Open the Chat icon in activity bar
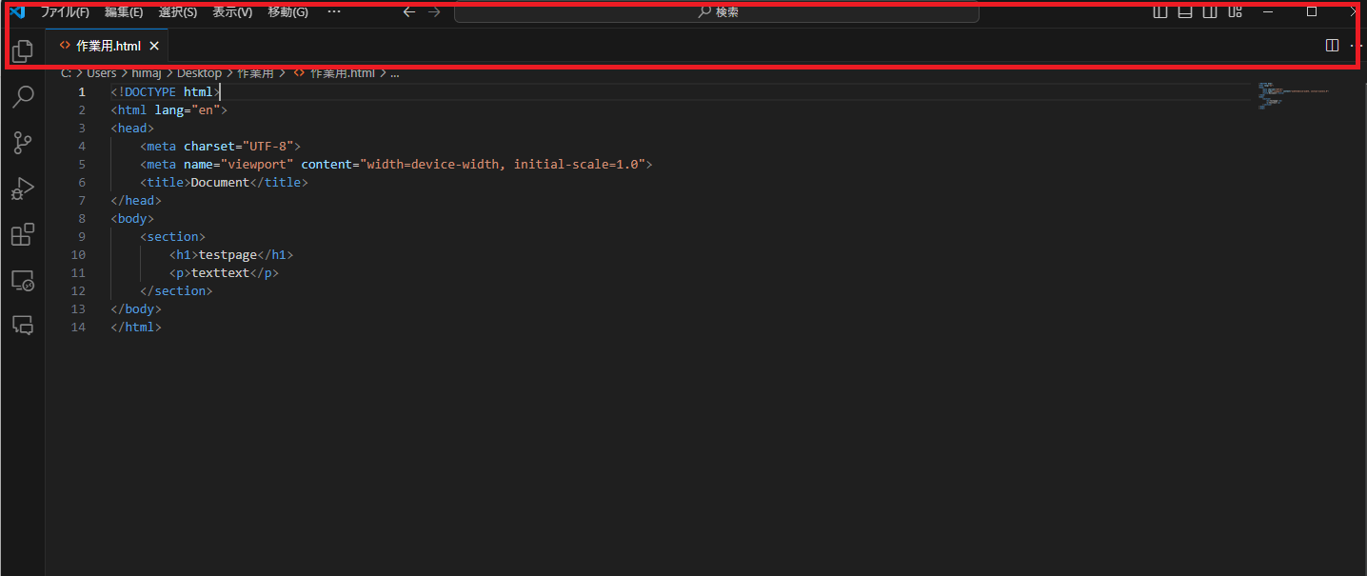The image size is (1367, 576). (x=23, y=326)
